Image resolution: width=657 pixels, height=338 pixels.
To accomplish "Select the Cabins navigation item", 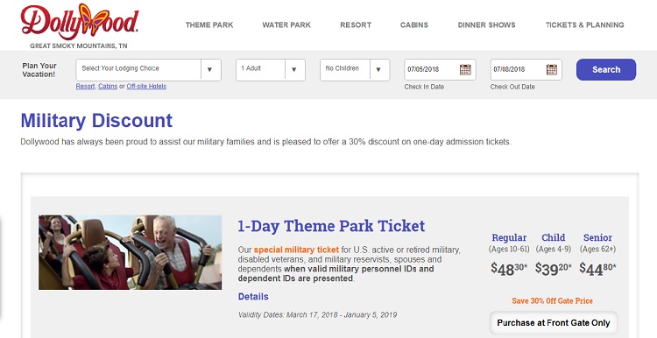I will click(x=414, y=25).
